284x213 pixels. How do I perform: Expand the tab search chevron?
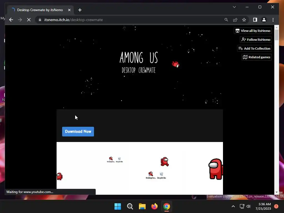coord(234,7)
